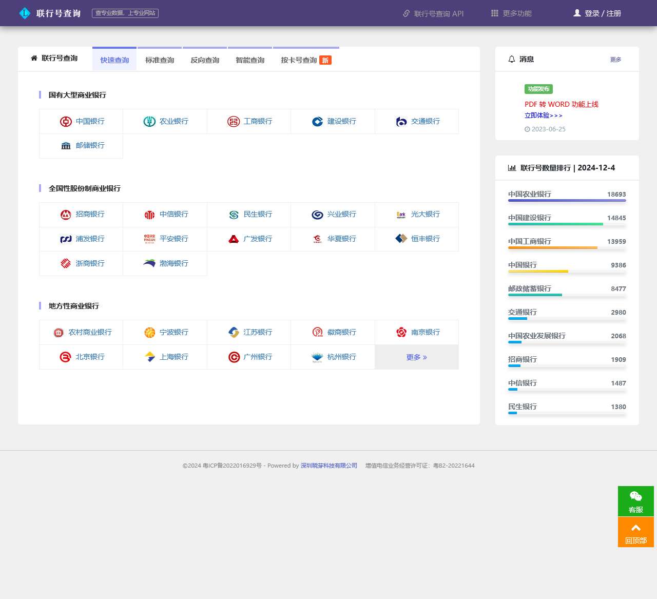Select 上海银行 in local banks list
The height and width of the screenshot is (599, 657).
173,357
